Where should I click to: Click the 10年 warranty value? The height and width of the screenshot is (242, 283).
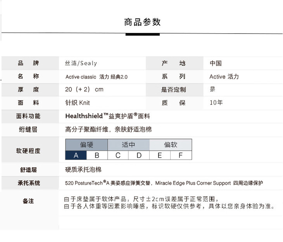[x=216, y=103]
